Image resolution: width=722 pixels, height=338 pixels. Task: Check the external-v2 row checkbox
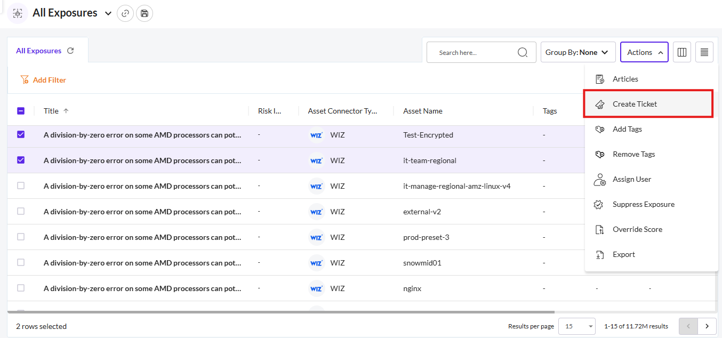pos(21,211)
